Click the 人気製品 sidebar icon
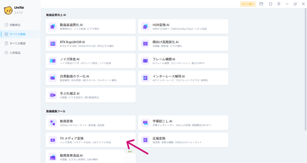 tap(6, 53)
